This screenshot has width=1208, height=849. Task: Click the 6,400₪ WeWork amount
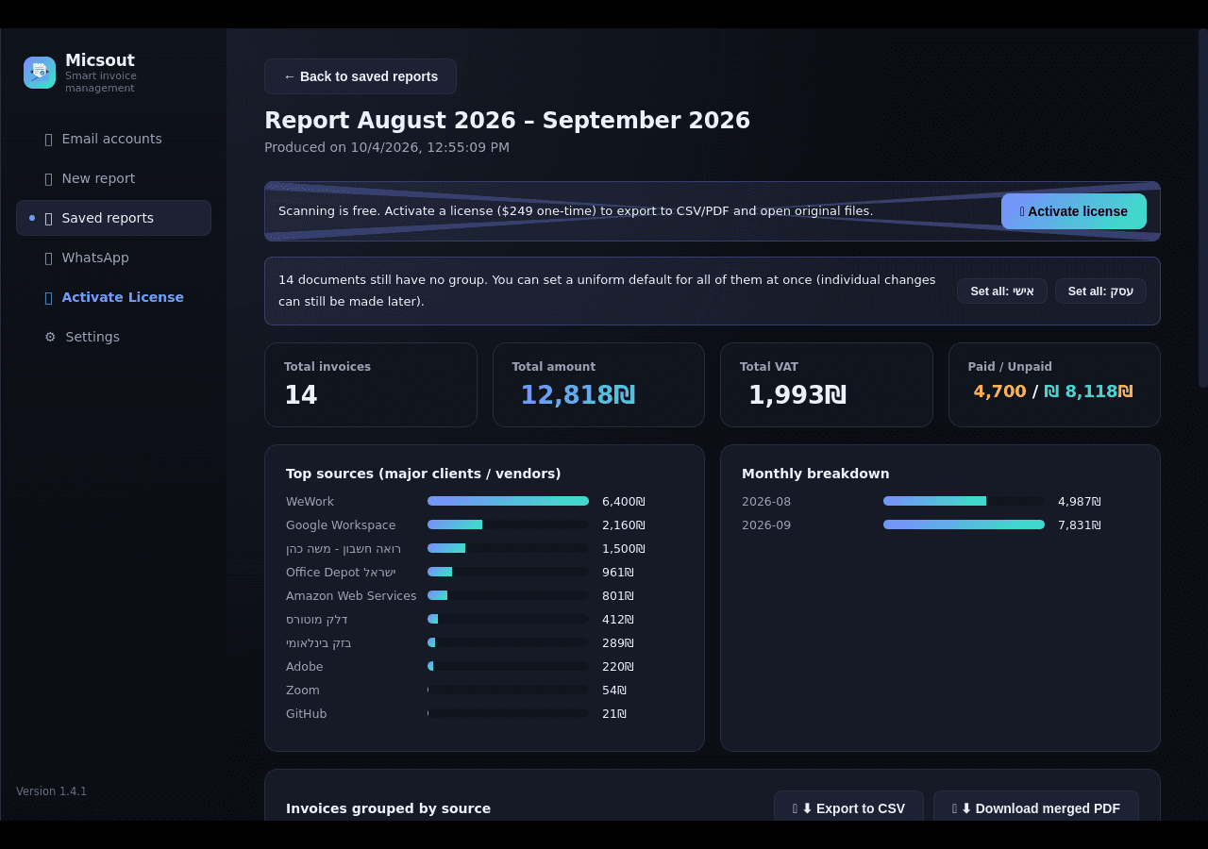click(624, 502)
